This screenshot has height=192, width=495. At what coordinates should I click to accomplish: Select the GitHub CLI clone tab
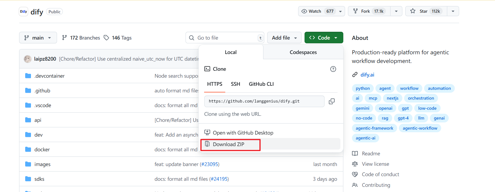tap(261, 84)
